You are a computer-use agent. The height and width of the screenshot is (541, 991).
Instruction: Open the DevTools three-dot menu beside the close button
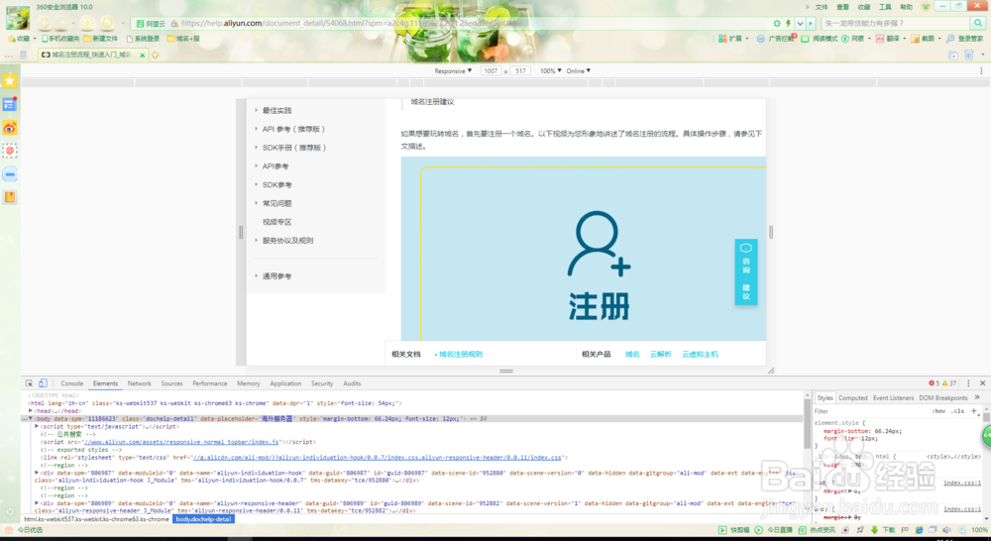pos(968,383)
